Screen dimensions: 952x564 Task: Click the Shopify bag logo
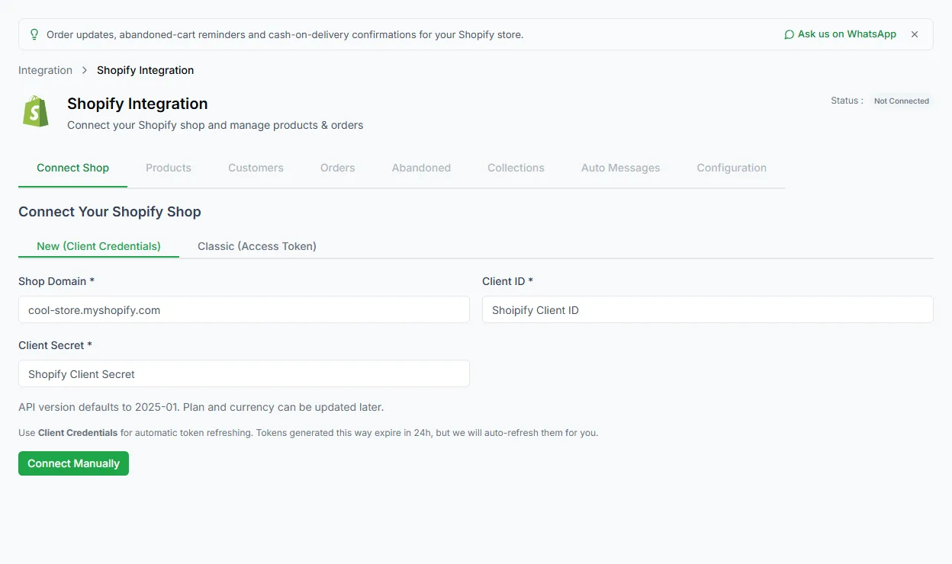coord(36,111)
